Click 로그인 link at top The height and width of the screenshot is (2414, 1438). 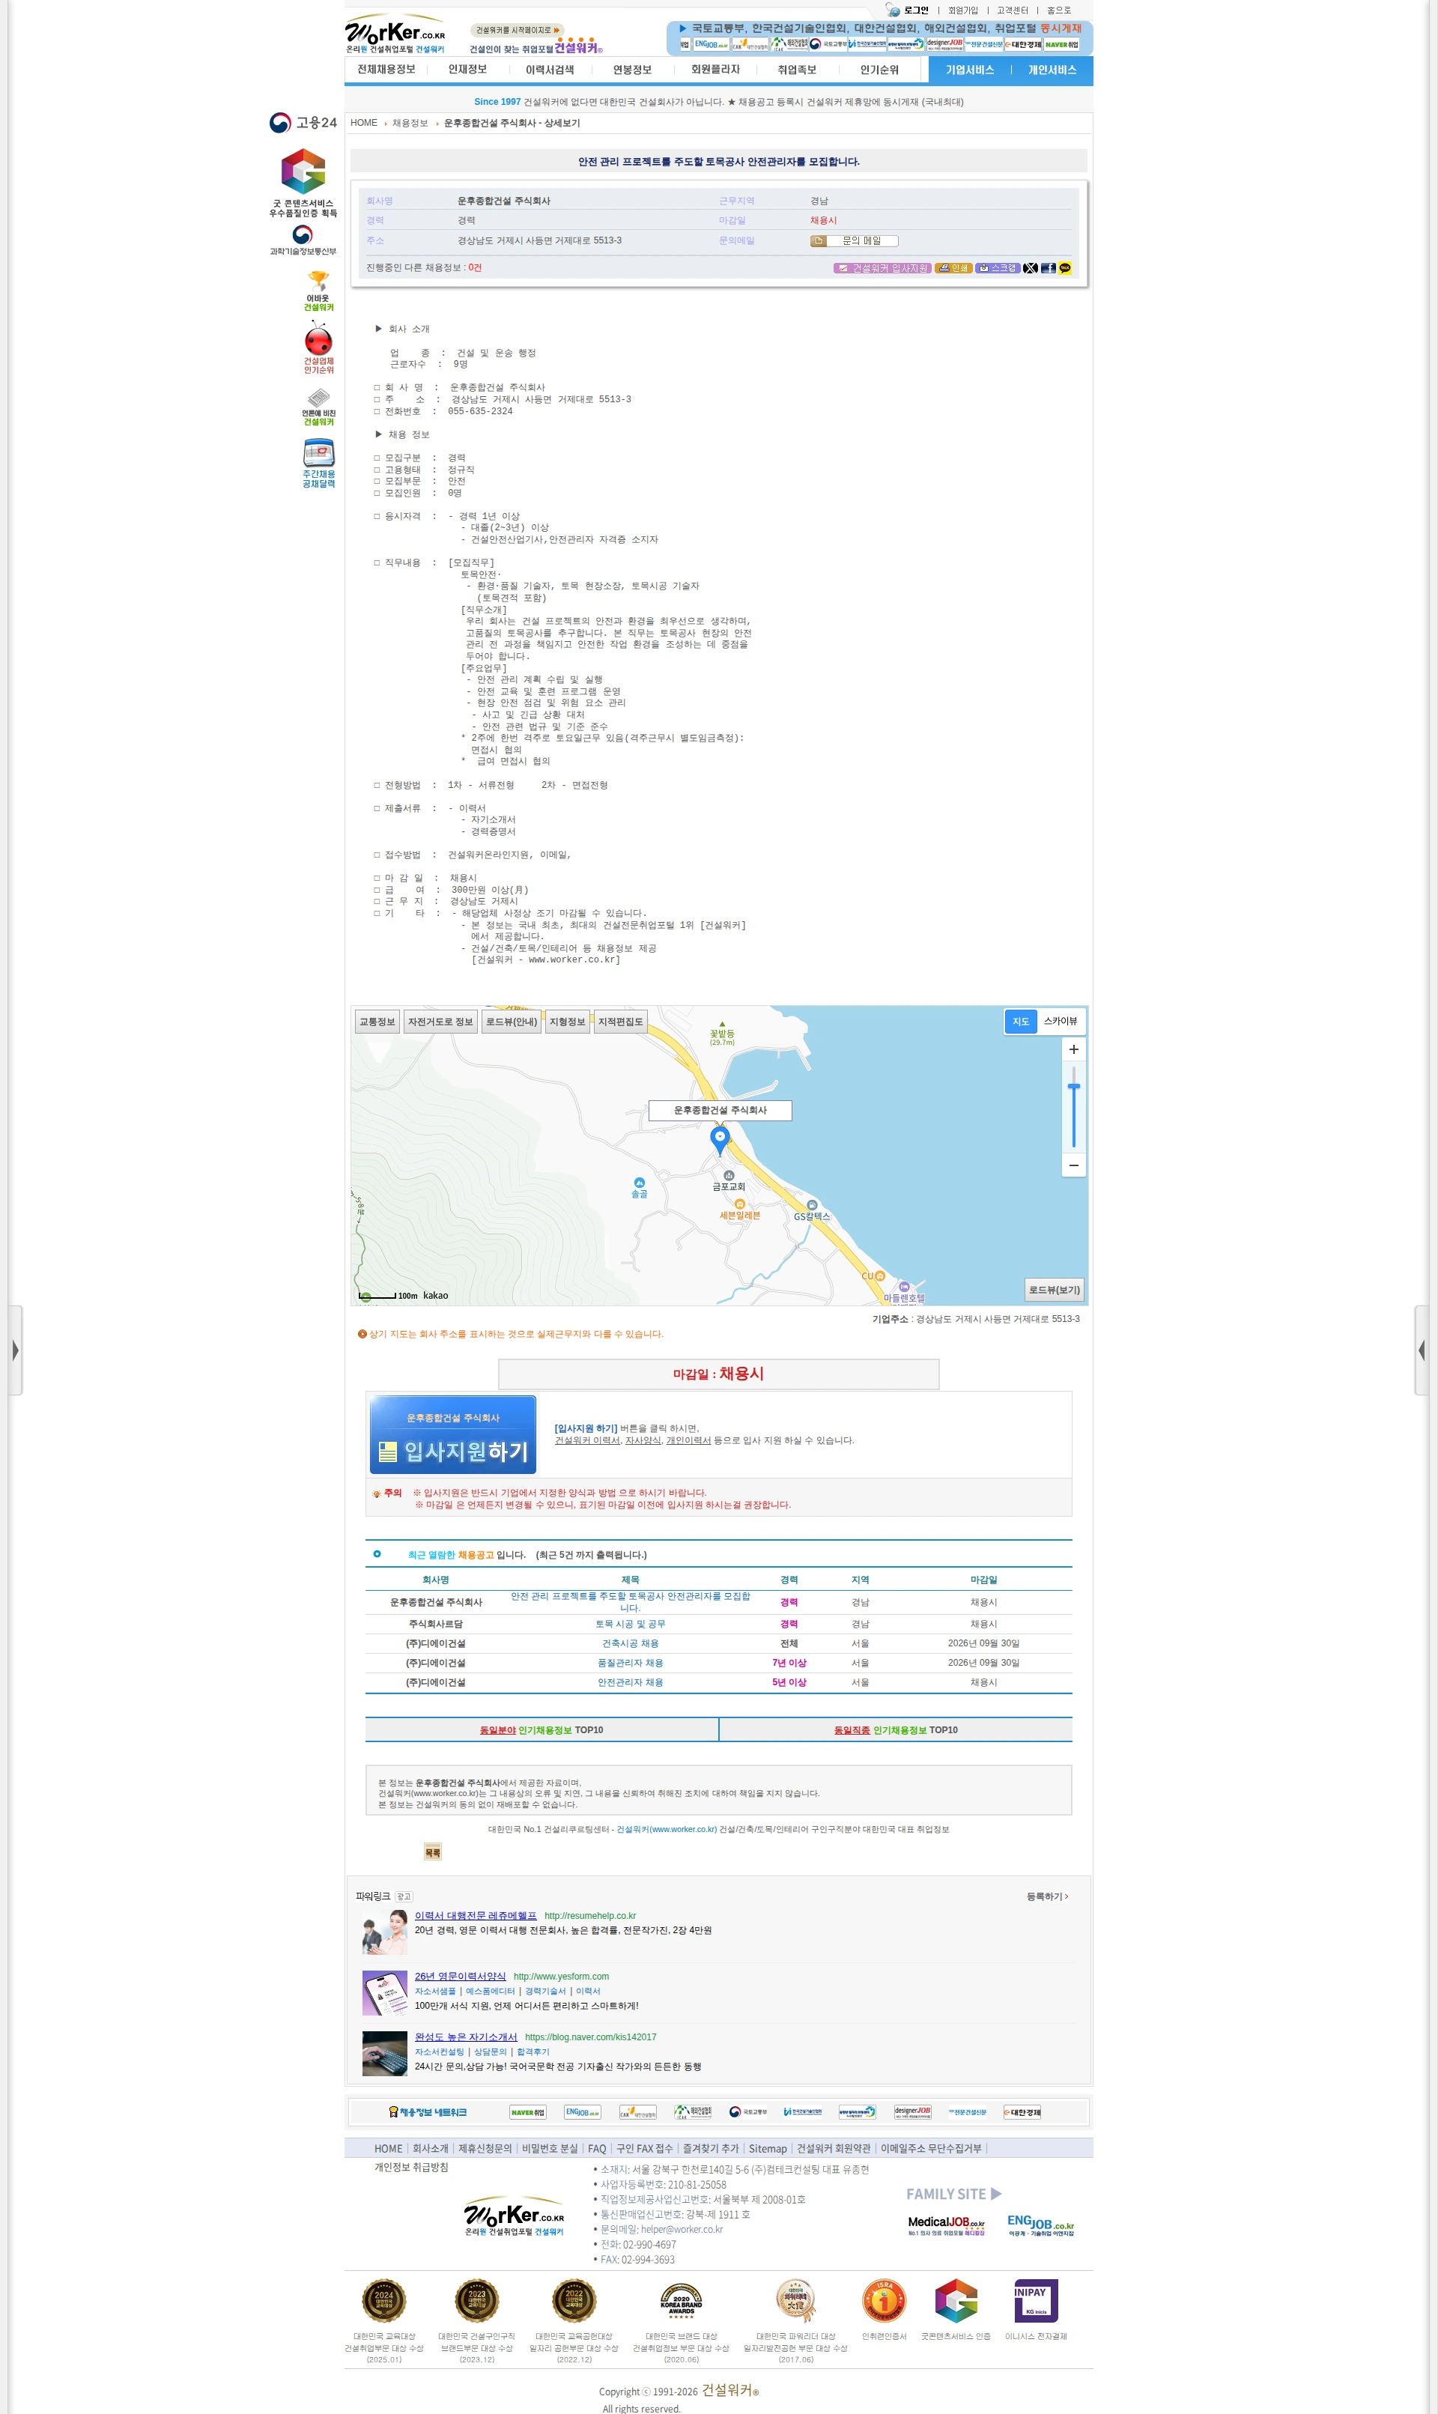coord(914,10)
